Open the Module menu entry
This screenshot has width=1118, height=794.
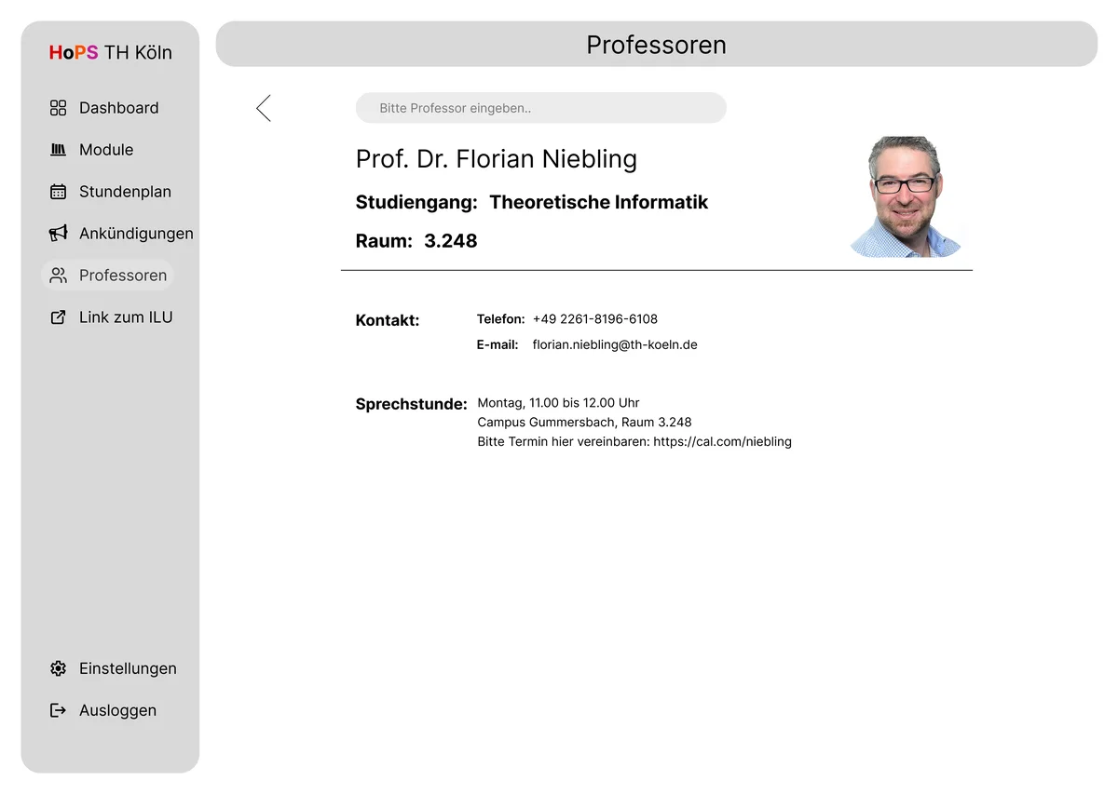(x=106, y=150)
